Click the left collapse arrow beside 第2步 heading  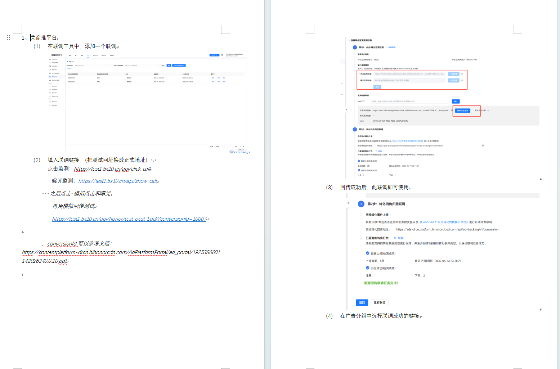(x=348, y=203)
